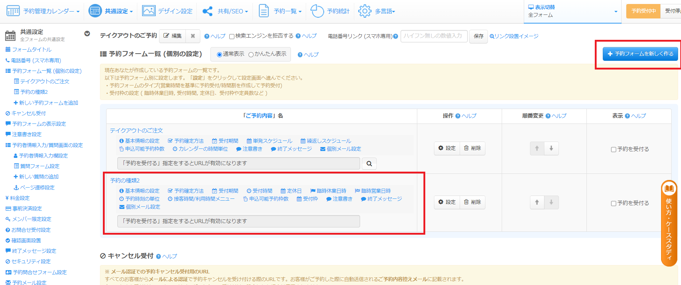This screenshot has width=681, height=285.
Task: Open 単発スケジュール settings link
Action: tap(269, 141)
